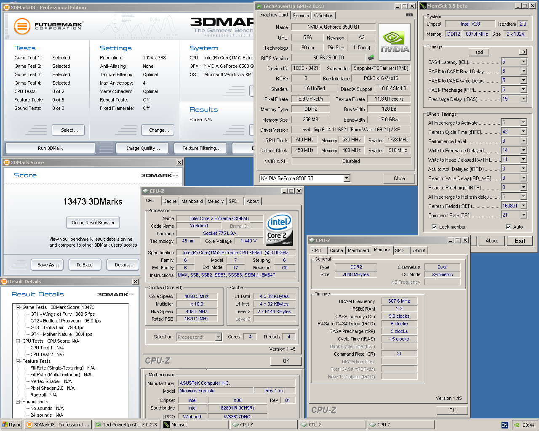Click the 13473 3DMarks score text
539x431 pixels.
click(x=93, y=202)
